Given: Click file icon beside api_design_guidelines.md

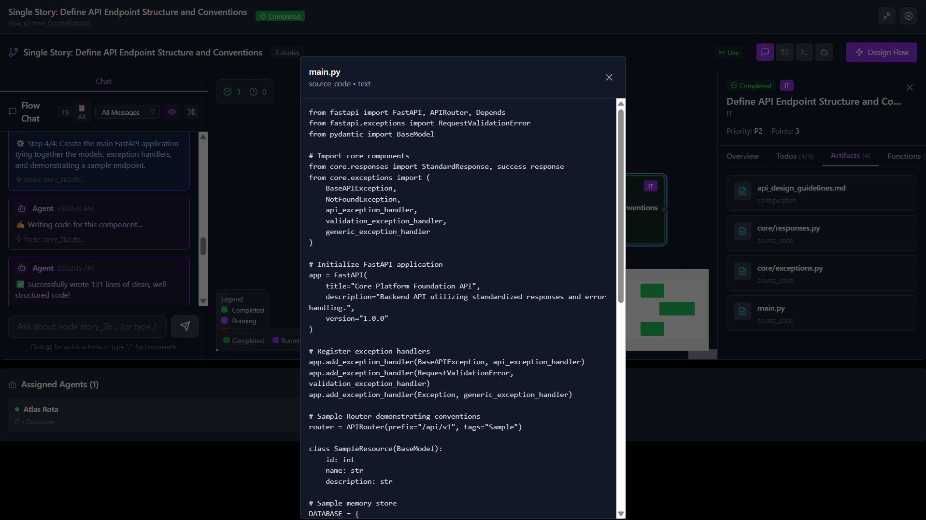Looking at the screenshot, I should (x=742, y=191).
